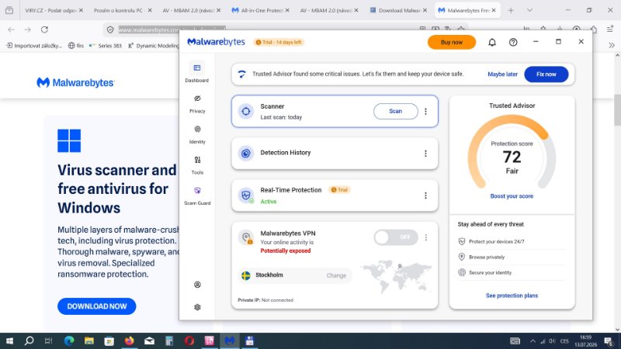621x349 pixels.
Task: Start a scan with the Scan button
Action: click(x=396, y=111)
